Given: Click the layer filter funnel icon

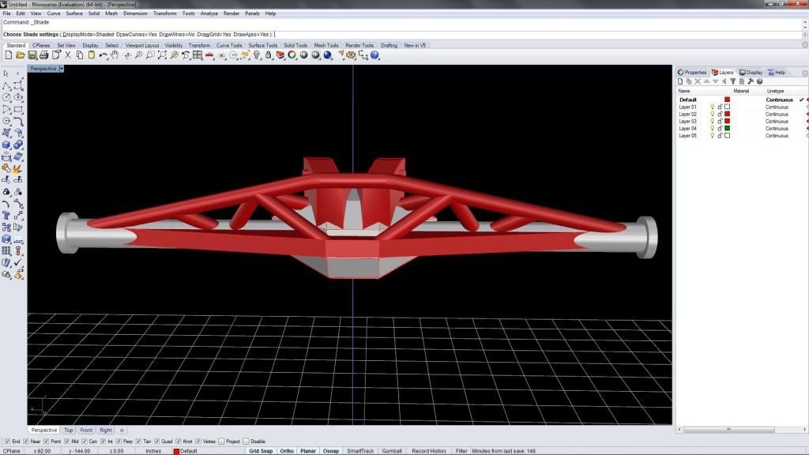Looking at the screenshot, I should click(732, 81).
